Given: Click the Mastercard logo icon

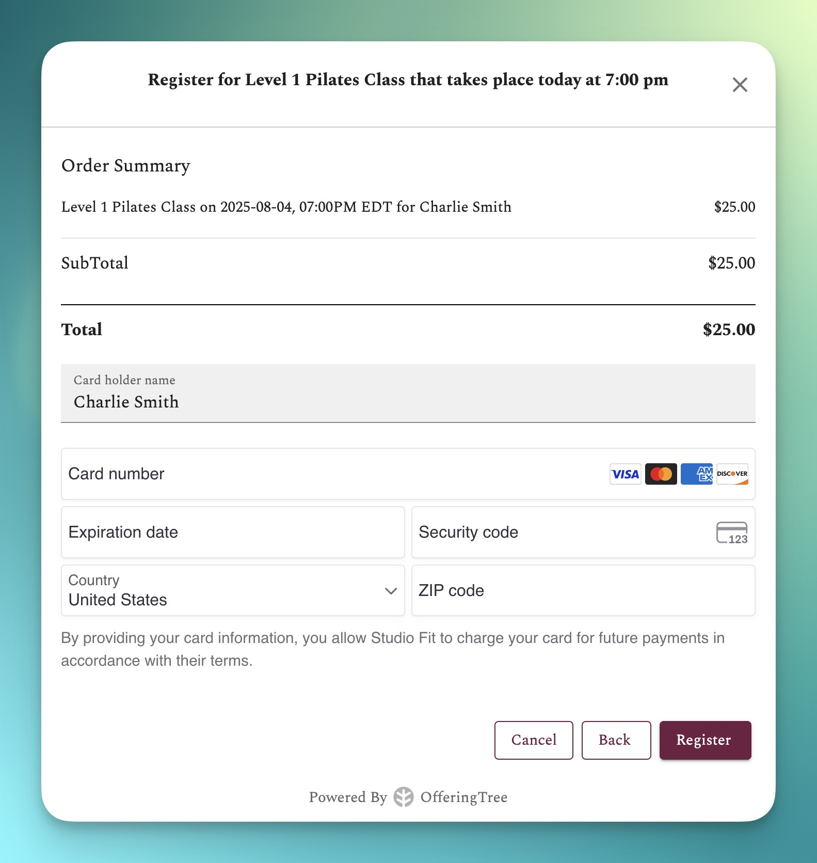Looking at the screenshot, I should (x=661, y=474).
